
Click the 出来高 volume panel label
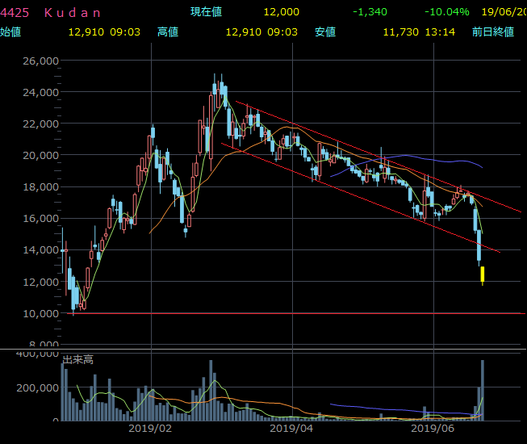click(x=77, y=359)
